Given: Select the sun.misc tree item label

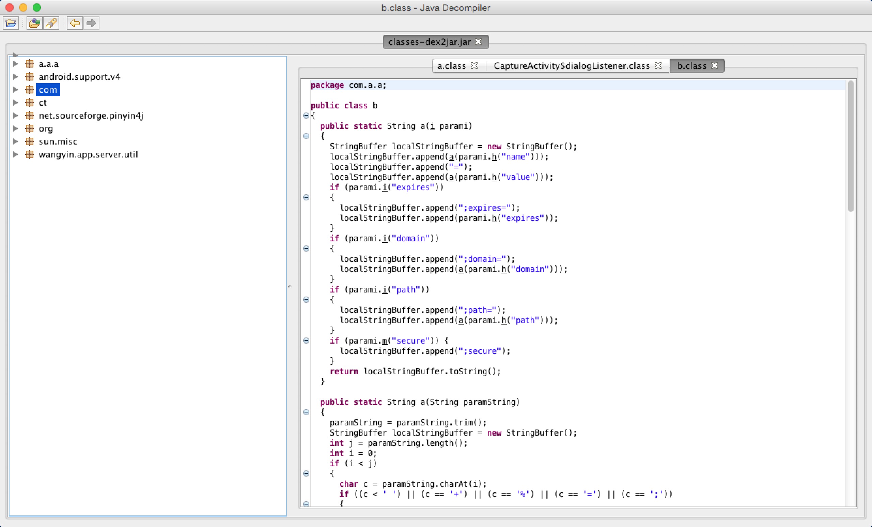Looking at the screenshot, I should [x=58, y=141].
